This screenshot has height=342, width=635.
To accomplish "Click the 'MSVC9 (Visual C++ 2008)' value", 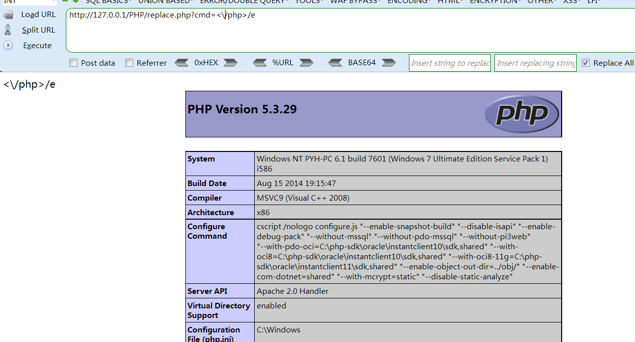I will (303, 198).
